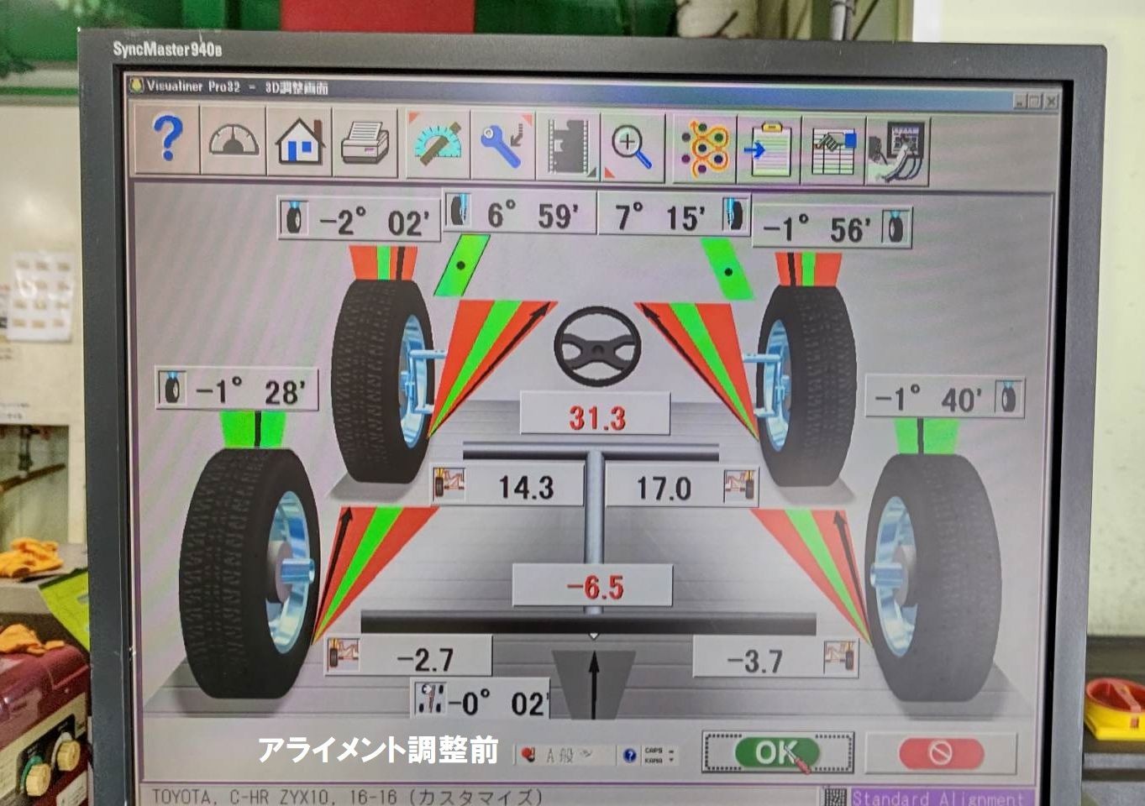Click the steering wheel graphic
Screen dimensions: 1145x806
(596, 346)
